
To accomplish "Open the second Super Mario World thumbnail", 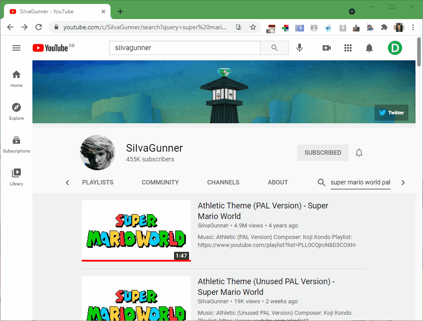I will click(x=136, y=298).
